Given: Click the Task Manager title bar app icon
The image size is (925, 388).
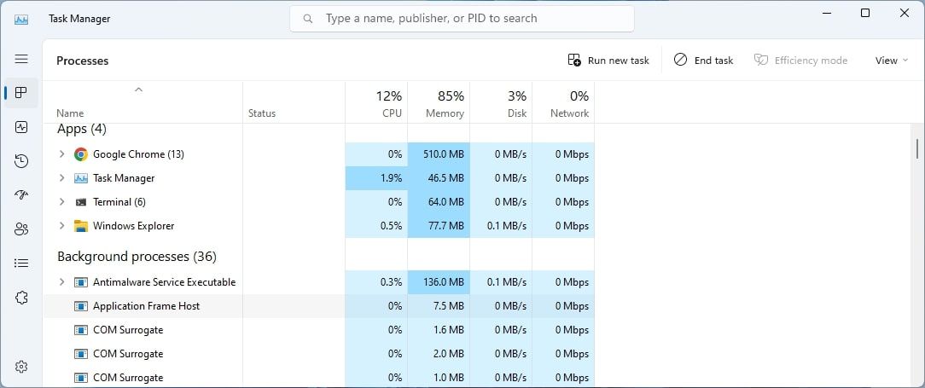Looking at the screenshot, I should (x=21, y=19).
